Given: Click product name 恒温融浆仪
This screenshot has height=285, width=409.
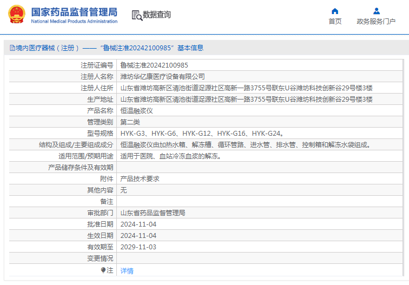Looking at the screenshot, I should click(136, 111).
